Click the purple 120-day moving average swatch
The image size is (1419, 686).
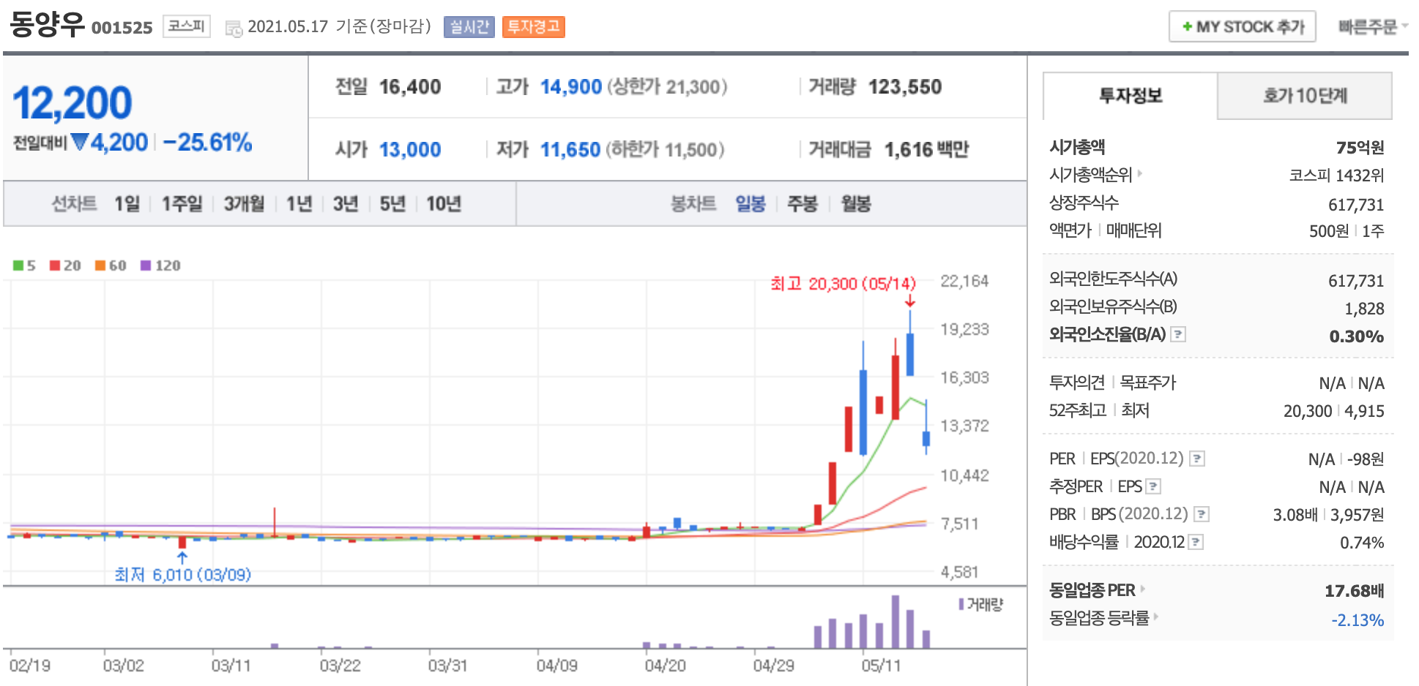click(x=146, y=265)
